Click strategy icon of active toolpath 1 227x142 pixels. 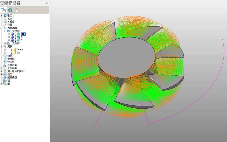pos(18,34)
